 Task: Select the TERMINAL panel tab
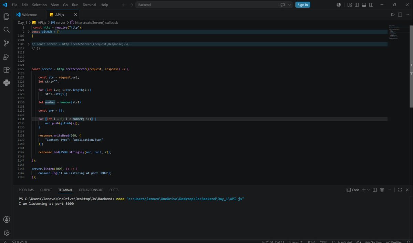[x=65, y=190]
